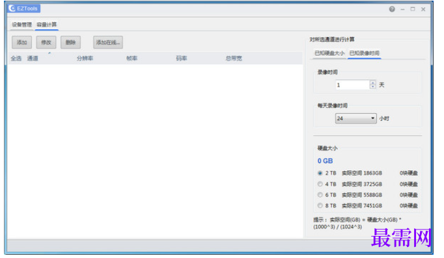Click the 全选 column header
This screenshot has height=258, width=444.
pos(16,58)
